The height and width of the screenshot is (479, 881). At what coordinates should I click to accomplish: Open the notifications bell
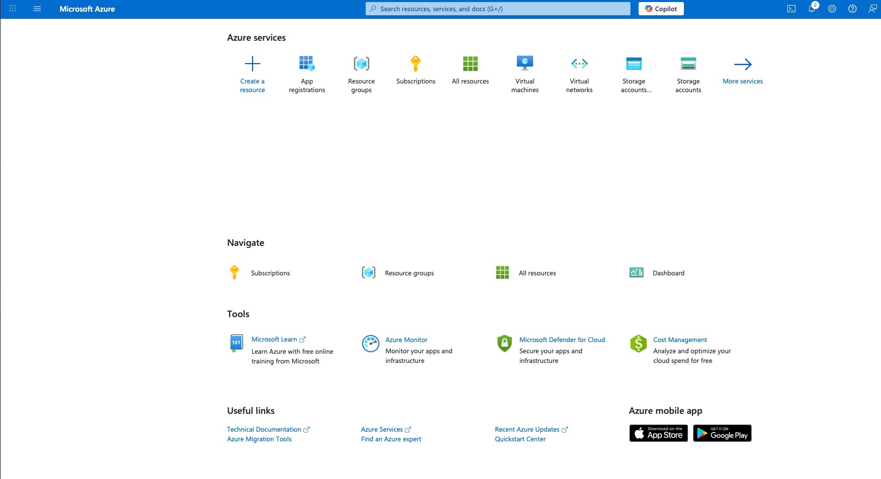[x=811, y=9]
